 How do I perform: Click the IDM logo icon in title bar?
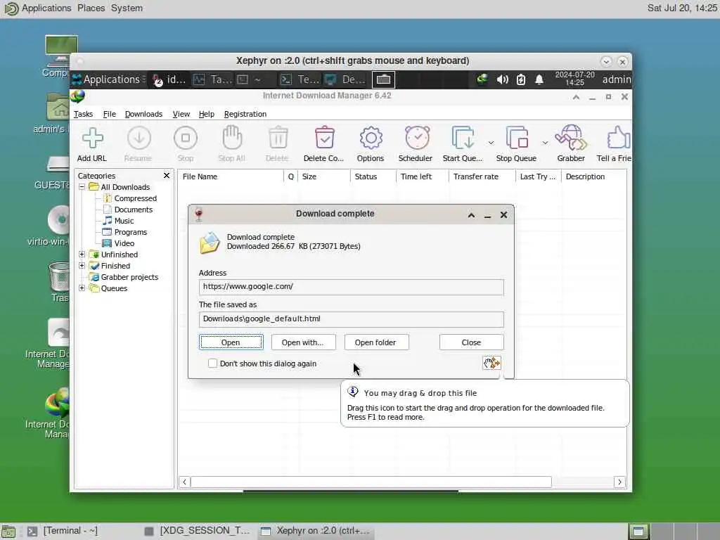(x=77, y=96)
